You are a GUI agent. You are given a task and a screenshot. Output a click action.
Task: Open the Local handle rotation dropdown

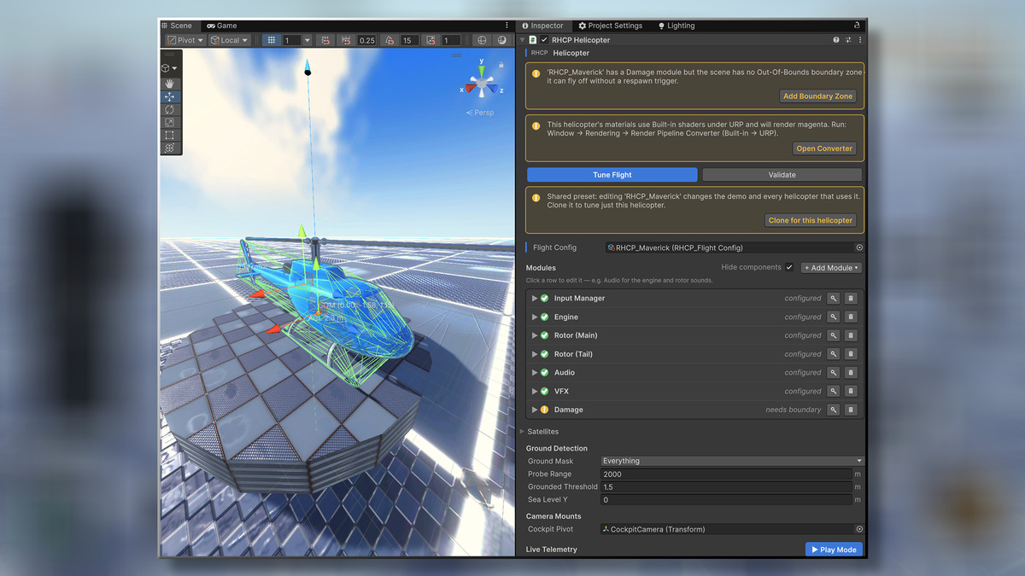(x=229, y=40)
